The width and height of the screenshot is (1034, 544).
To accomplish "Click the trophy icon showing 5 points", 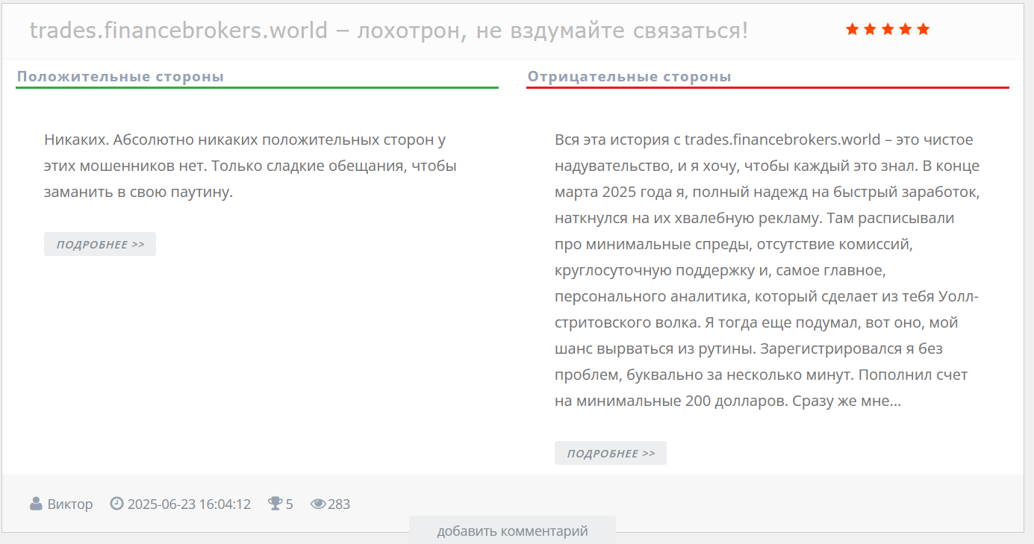I will pos(274,504).
